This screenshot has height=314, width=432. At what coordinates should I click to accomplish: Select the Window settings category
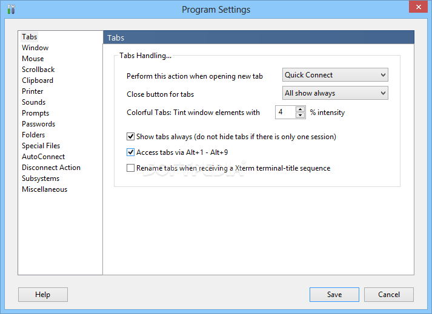click(35, 48)
